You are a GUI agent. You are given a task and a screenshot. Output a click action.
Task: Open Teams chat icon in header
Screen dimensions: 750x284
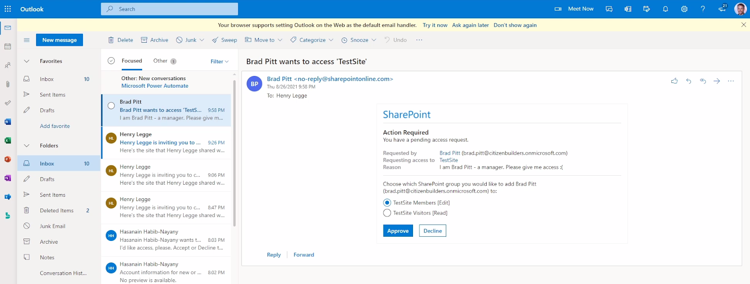tap(609, 9)
